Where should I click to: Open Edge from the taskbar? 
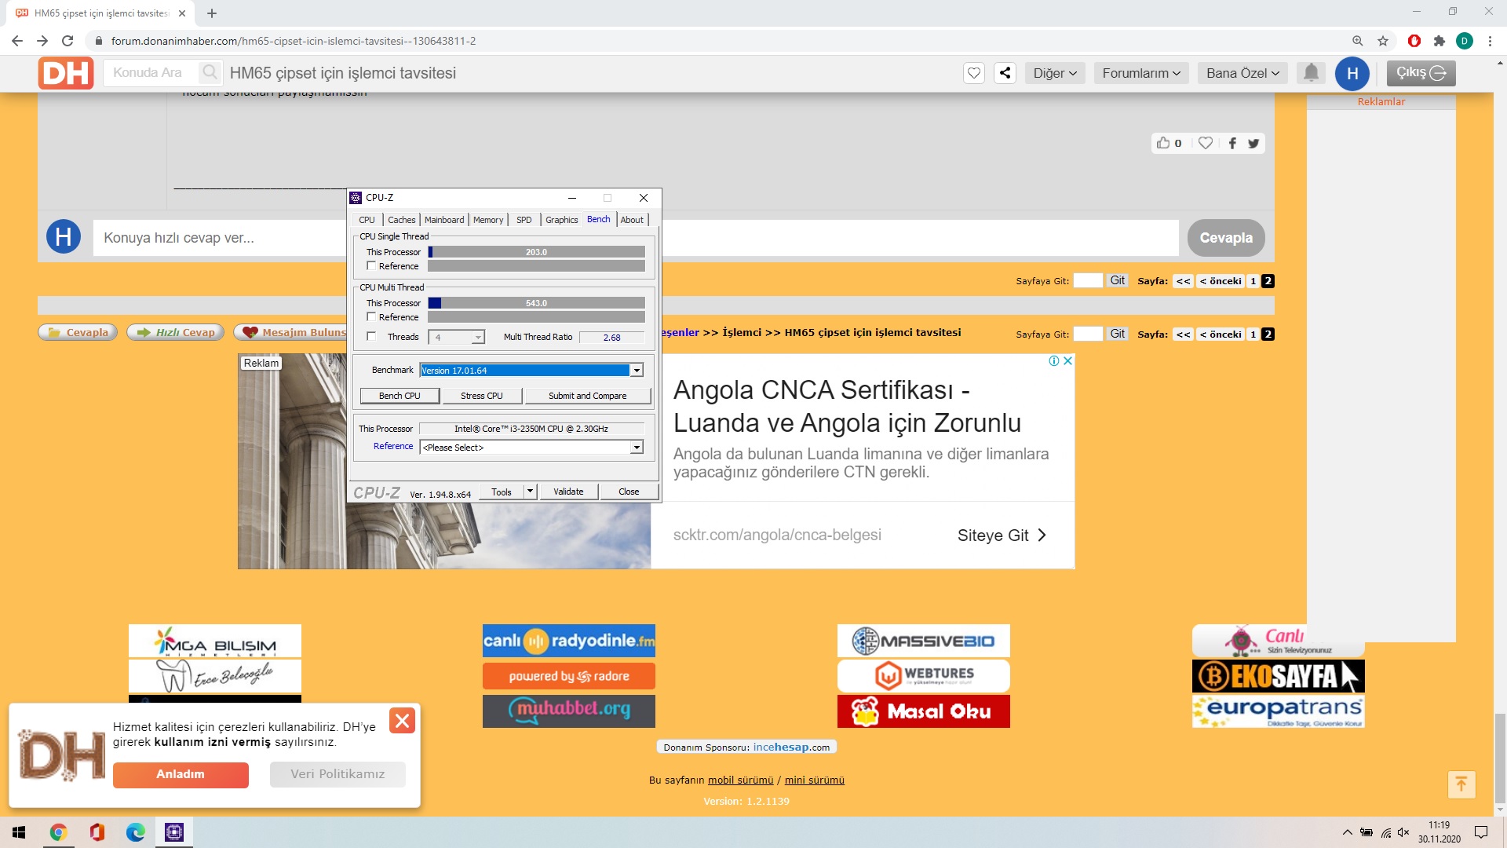[x=136, y=832]
